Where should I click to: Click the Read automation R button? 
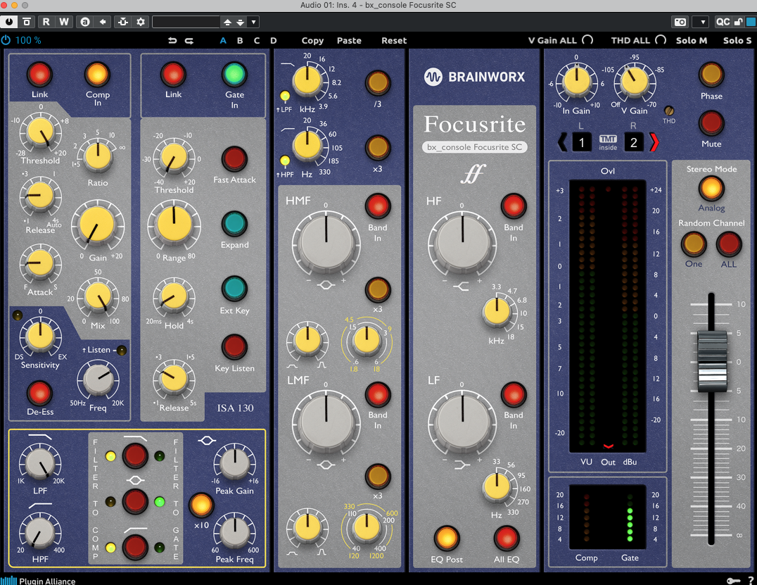(46, 22)
